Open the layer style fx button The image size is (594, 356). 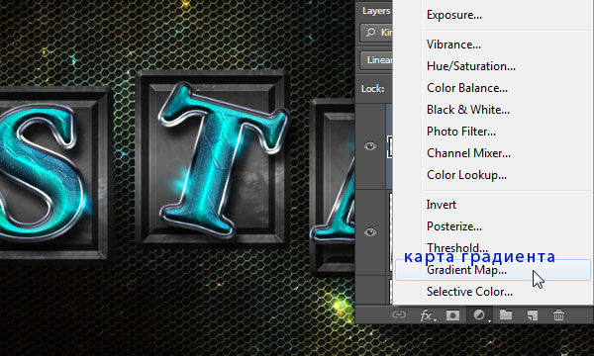[428, 315]
